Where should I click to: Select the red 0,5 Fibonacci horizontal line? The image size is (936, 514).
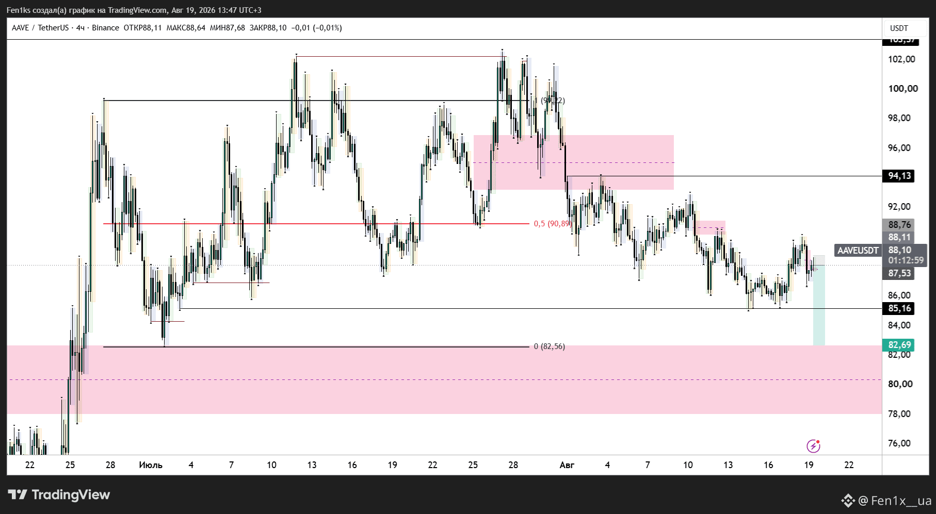[x=316, y=224]
